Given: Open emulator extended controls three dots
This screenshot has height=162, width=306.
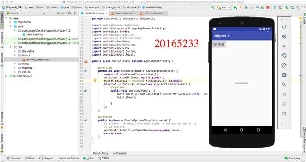Looking at the screenshot, I should [284, 123].
